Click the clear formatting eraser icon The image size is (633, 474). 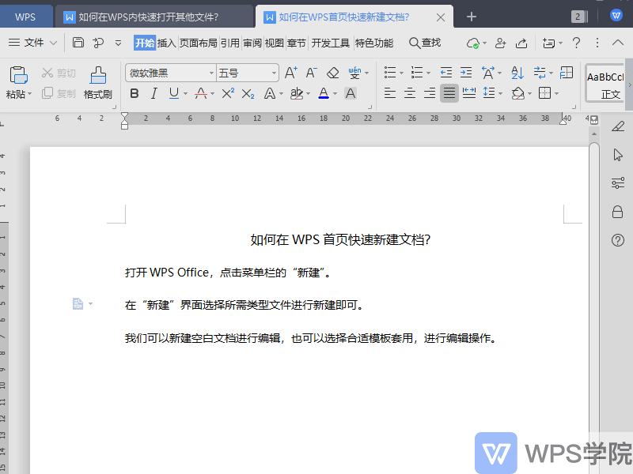(332, 73)
